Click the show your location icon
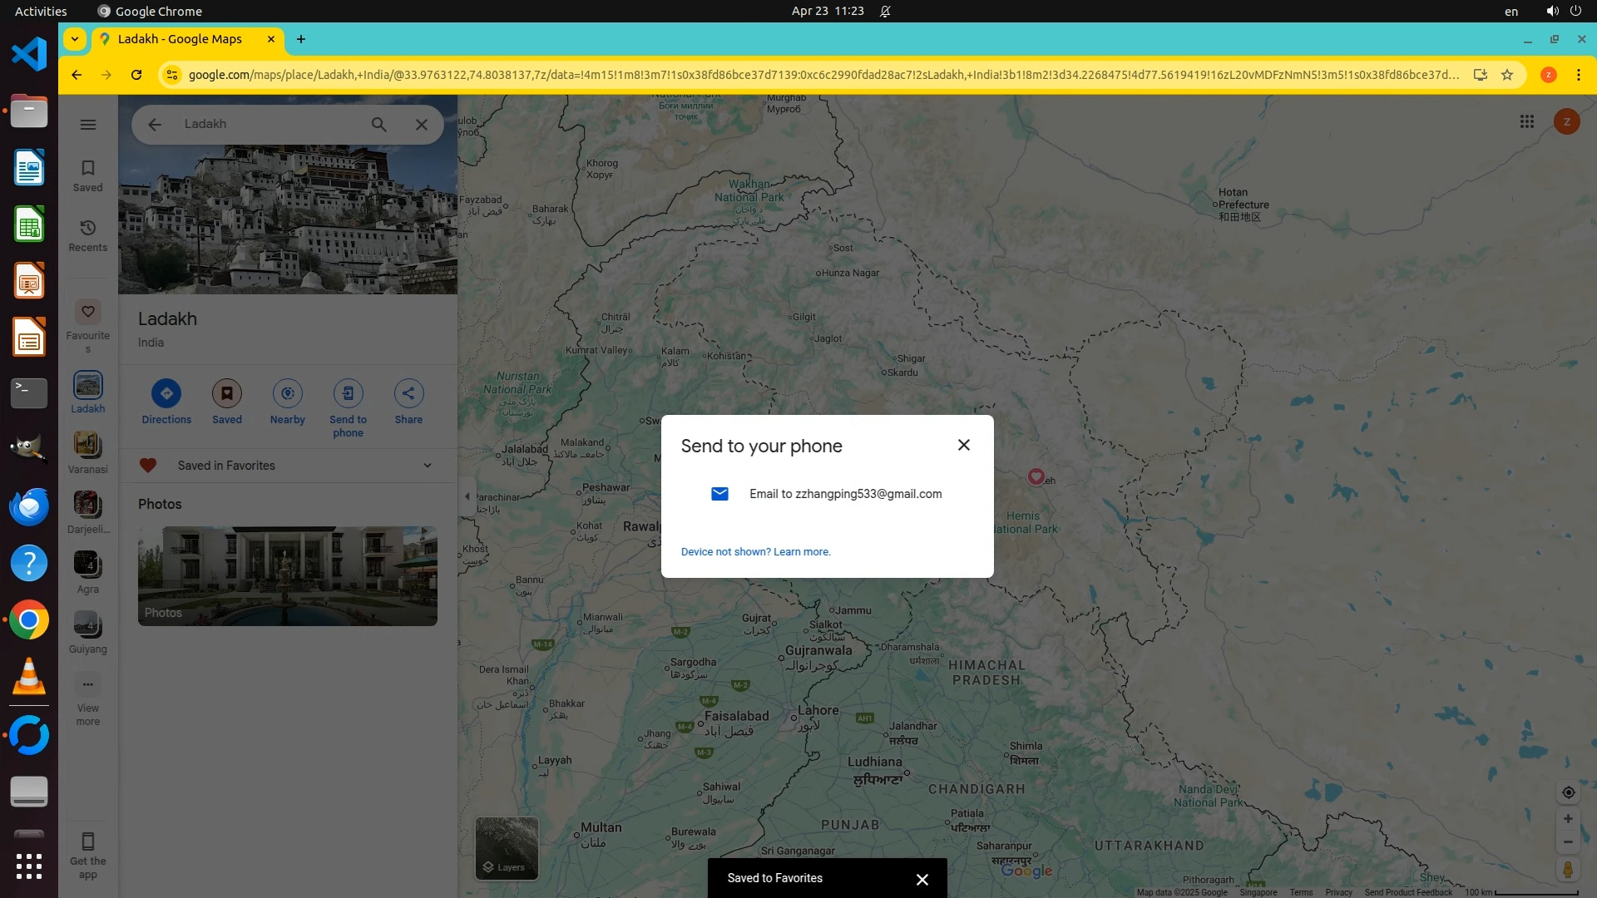This screenshot has height=898, width=1597. tap(1568, 792)
